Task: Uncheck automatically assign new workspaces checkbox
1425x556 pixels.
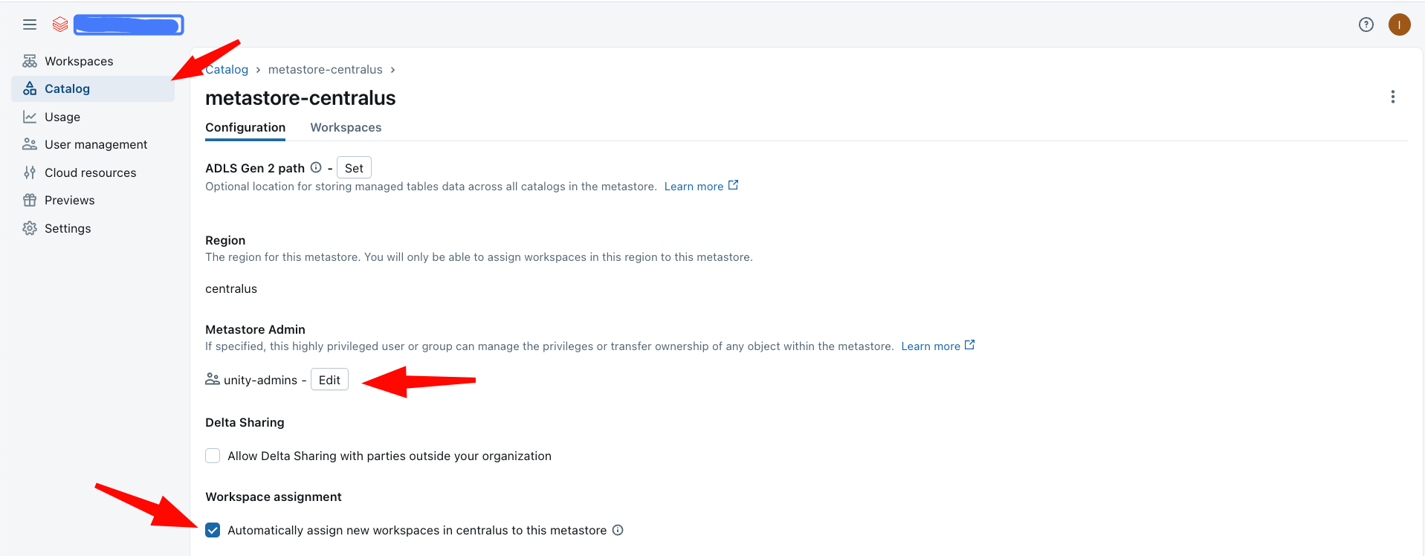Action: tap(213, 530)
